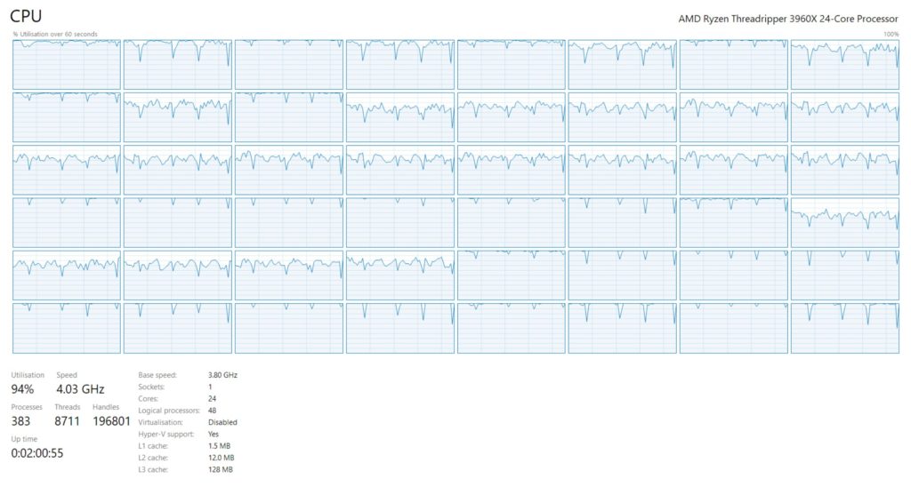Screen dimensions: 911x487
Task: Click the 1.5 MB cache value
Action: pyautogui.click(x=219, y=446)
